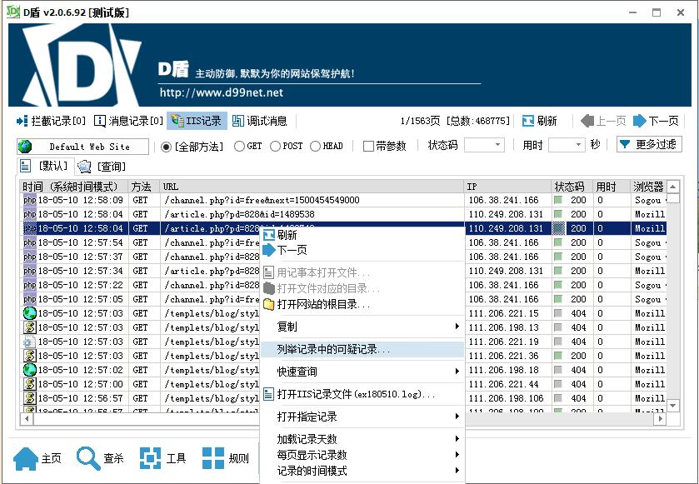Choose 列举记录中的可疑记录 menu entry

362,349
